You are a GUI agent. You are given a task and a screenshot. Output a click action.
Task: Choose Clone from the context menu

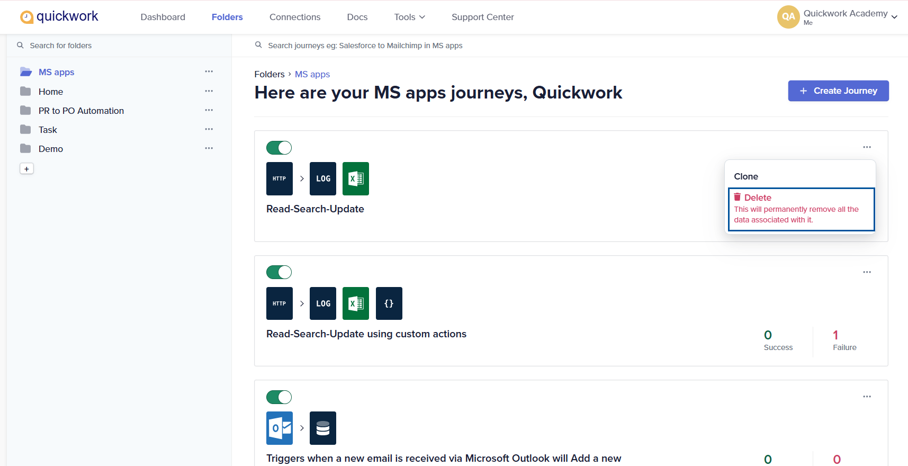pos(746,176)
